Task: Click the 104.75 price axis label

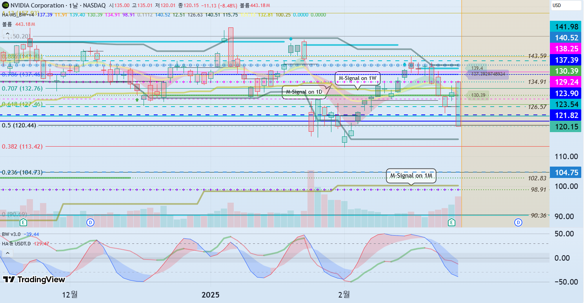Action: pos(566,172)
